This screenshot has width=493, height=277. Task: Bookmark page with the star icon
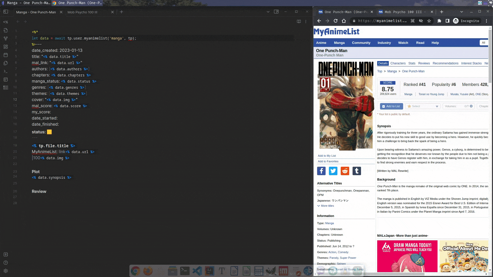click(x=429, y=21)
